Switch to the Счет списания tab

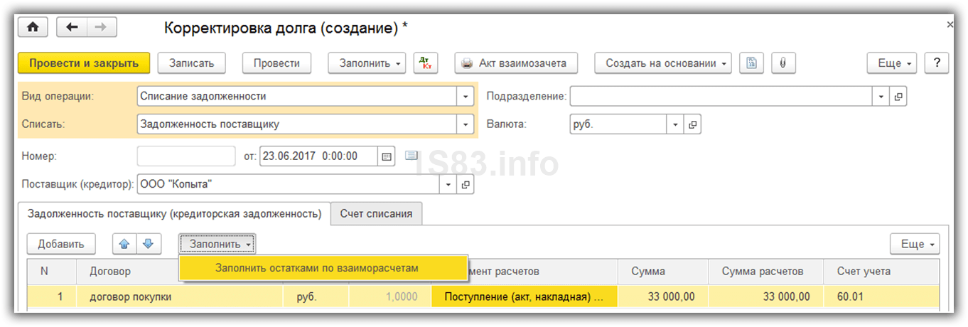pos(376,213)
